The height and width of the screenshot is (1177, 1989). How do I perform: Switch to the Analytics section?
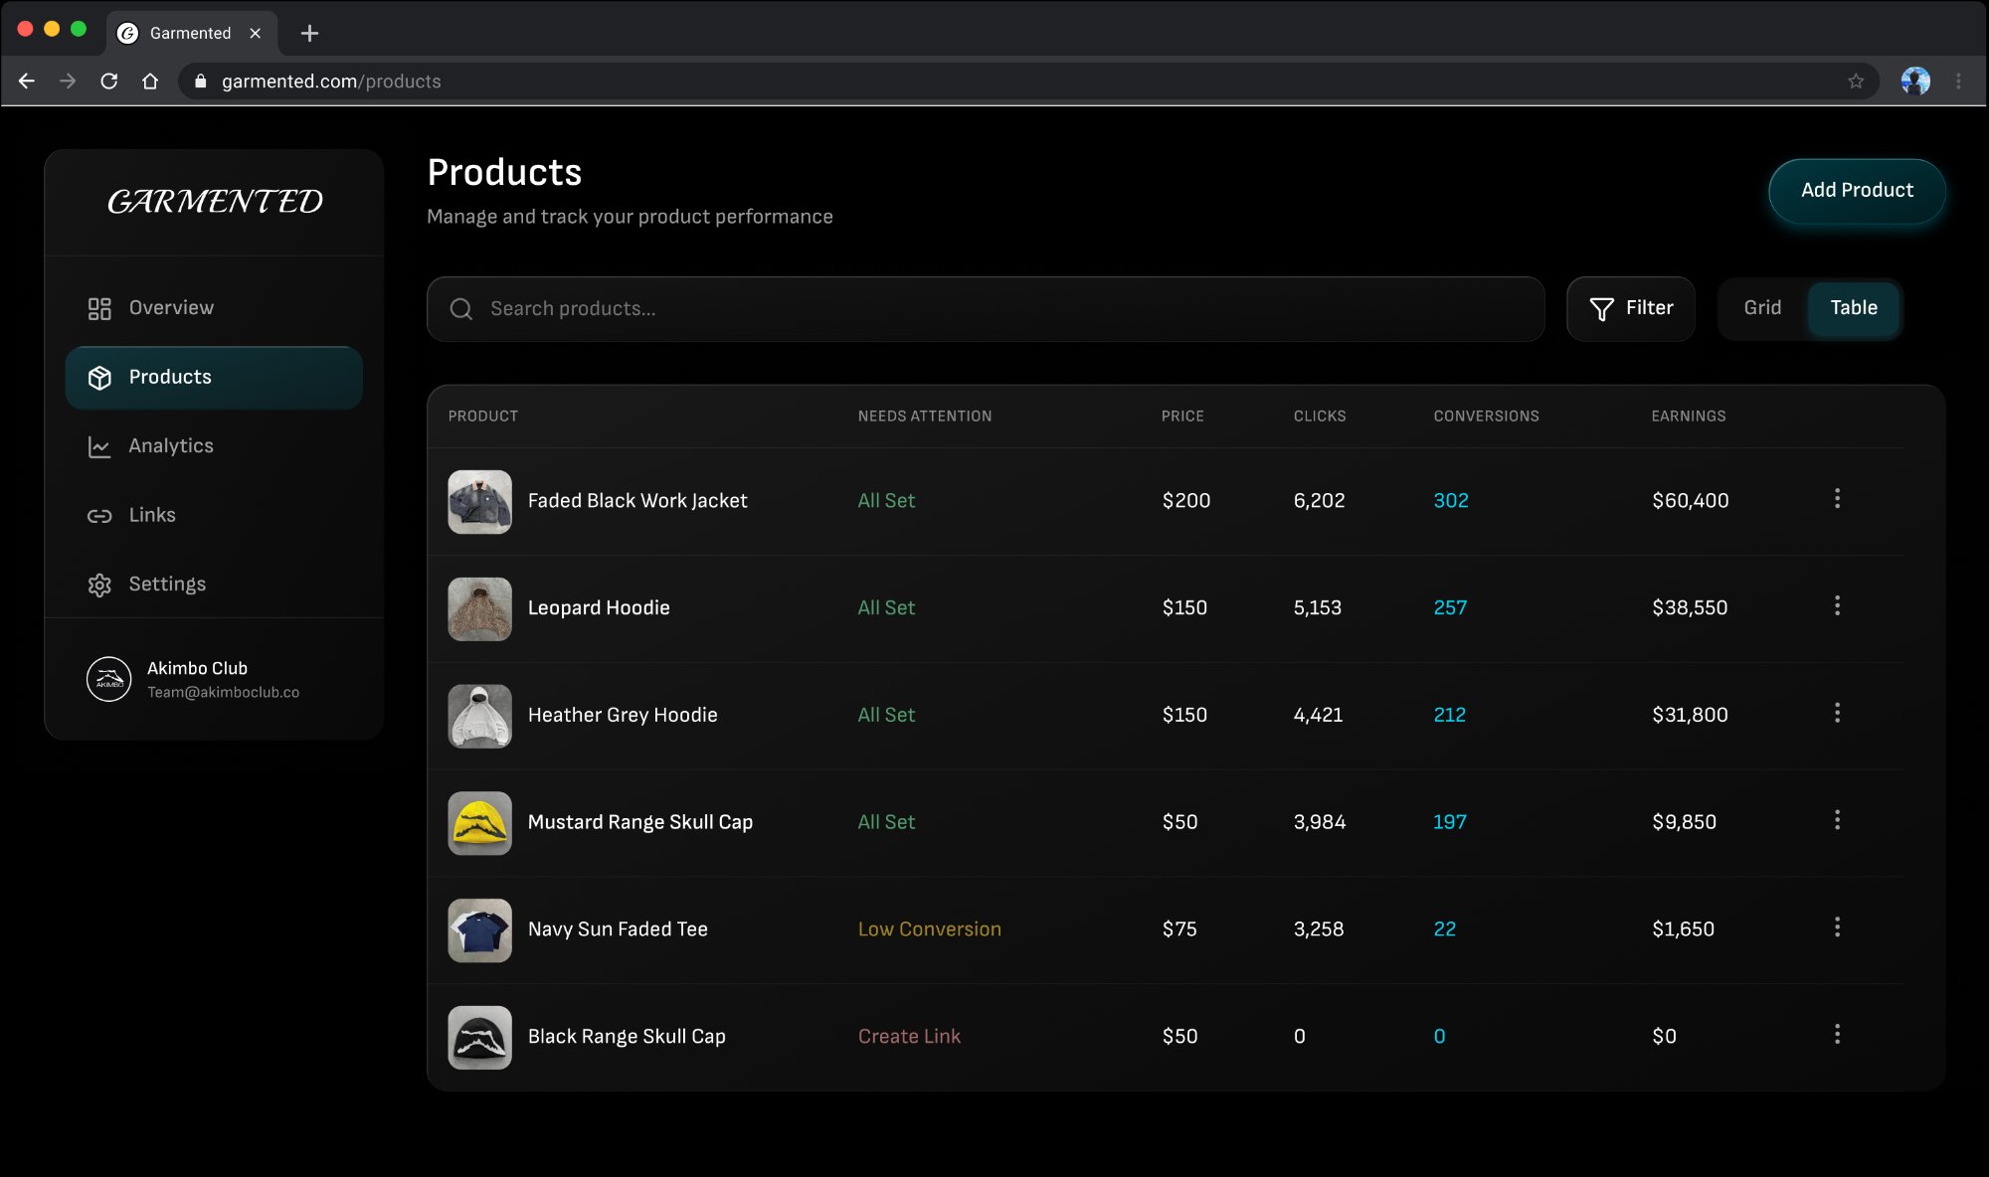click(x=170, y=446)
